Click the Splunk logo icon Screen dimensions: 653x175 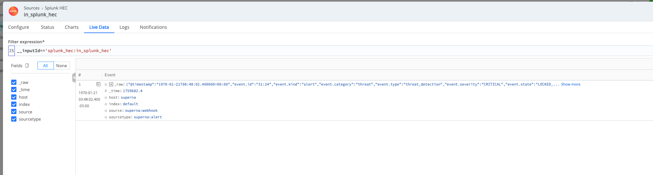[13, 11]
